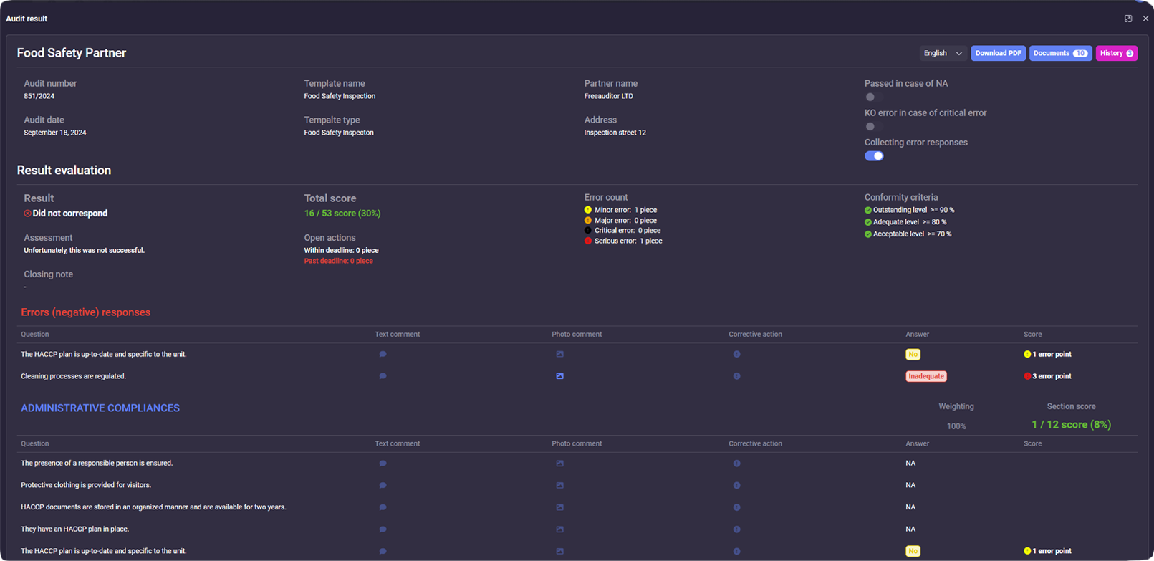Open the English language dropdown
The image size is (1154, 561).
pyautogui.click(x=943, y=53)
